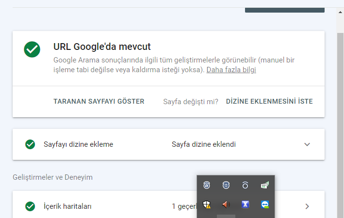Open the Daha fazla bilgi link
The image size is (344, 218).
[x=231, y=70]
